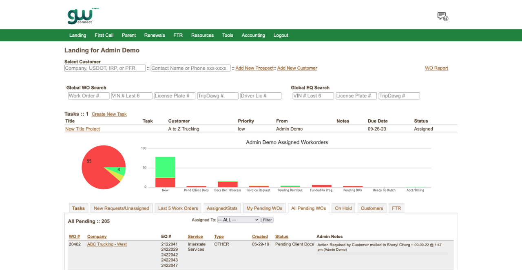This screenshot has height=270, width=522.
Task: Select the My Pending WOs tab
Action: (x=264, y=208)
